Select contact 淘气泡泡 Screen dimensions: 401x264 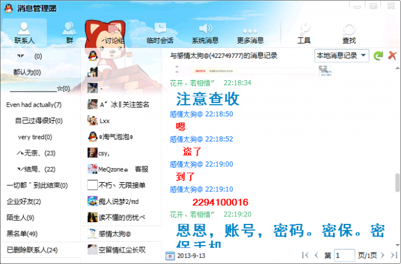pos(121,137)
